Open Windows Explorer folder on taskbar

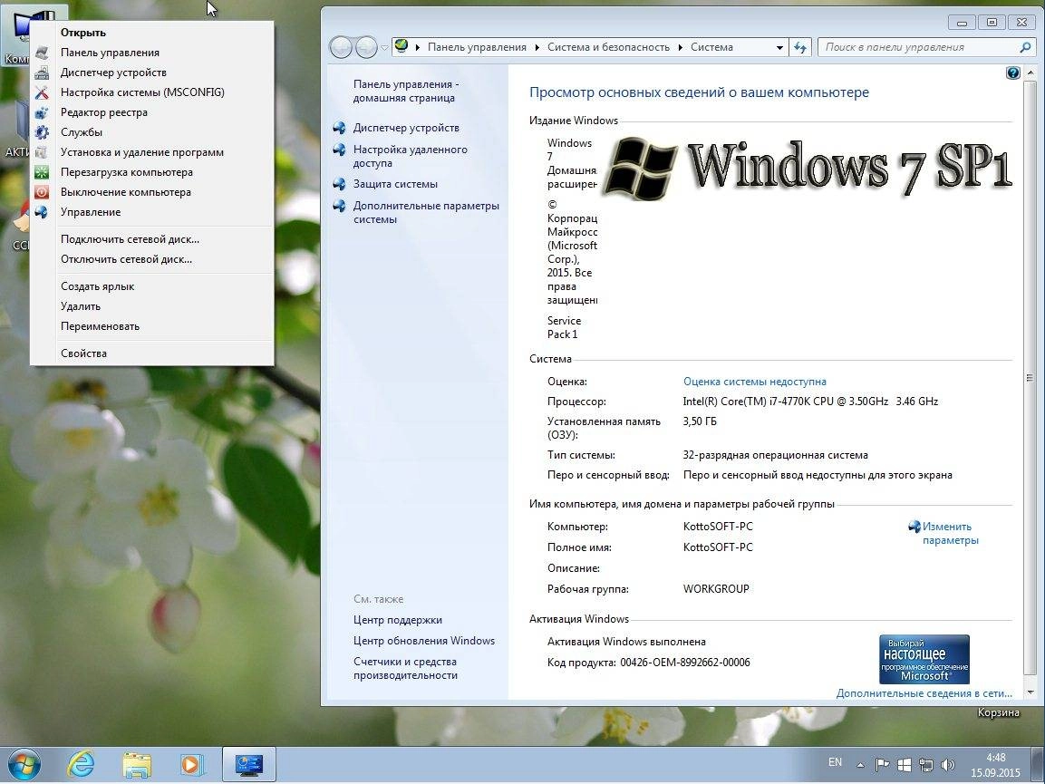pos(137,765)
